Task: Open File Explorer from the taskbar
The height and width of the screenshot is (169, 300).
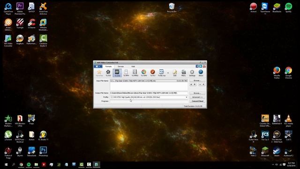Action: click(36, 165)
